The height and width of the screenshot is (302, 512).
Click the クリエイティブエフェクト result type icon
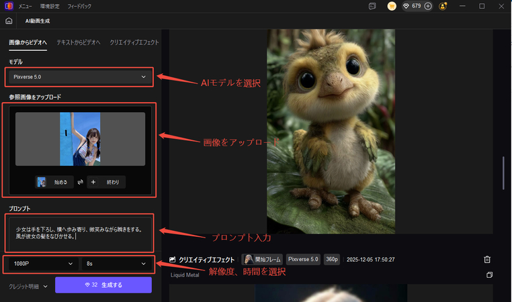tap(173, 260)
